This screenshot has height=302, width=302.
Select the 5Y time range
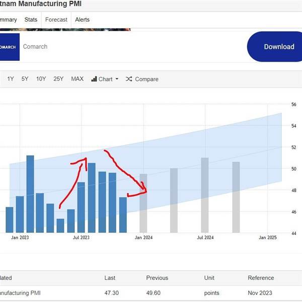pos(25,79)
